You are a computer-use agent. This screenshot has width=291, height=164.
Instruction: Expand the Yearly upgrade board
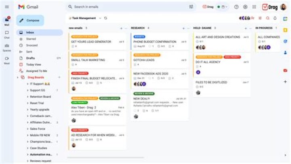28,110
